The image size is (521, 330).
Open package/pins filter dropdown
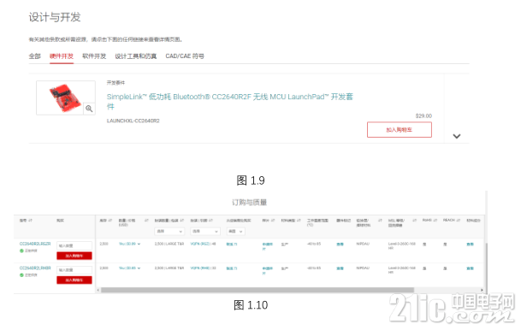pyautogui.click(x=205, y=231)
